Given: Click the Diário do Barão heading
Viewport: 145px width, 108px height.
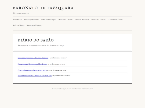Looking at the screenshot, I should [36, 40].
